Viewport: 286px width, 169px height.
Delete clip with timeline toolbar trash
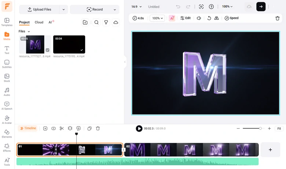(x=98, y=128)
